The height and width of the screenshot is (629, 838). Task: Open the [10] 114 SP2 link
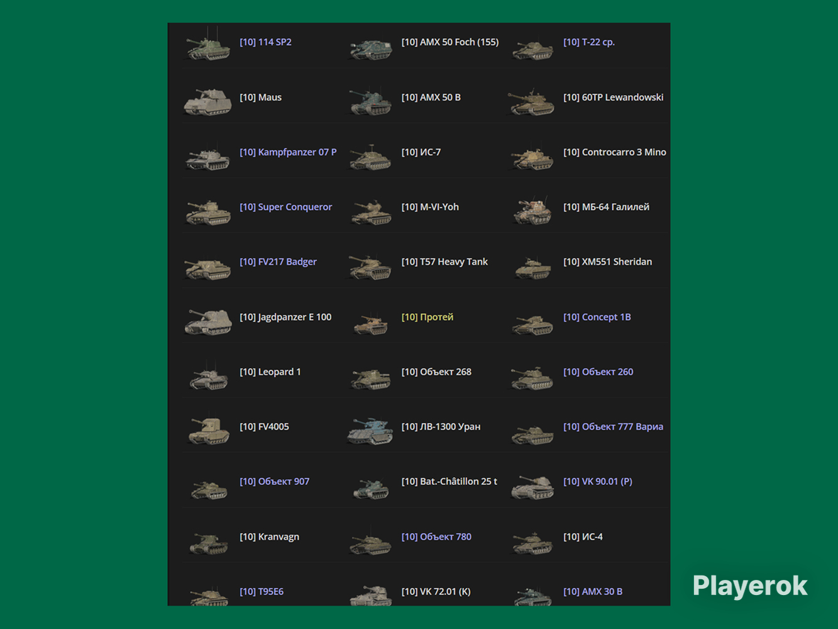coord(265,42)
